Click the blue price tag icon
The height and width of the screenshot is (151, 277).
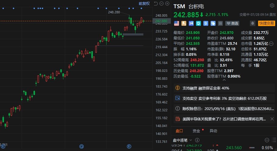(x=213, y=23)
